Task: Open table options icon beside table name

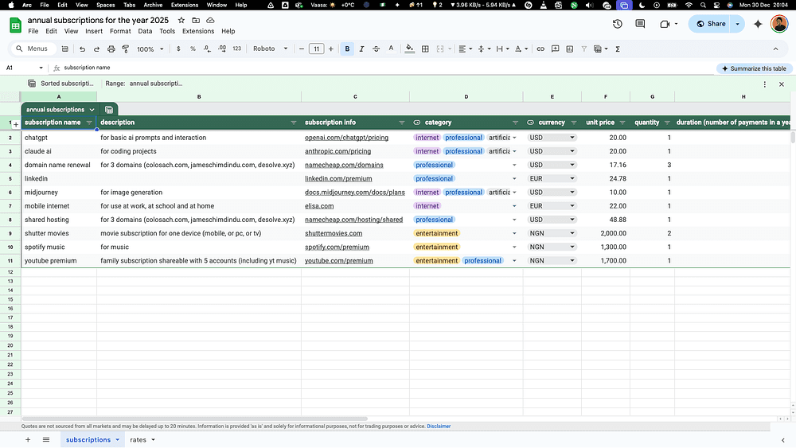Action: tap(109, 110)
